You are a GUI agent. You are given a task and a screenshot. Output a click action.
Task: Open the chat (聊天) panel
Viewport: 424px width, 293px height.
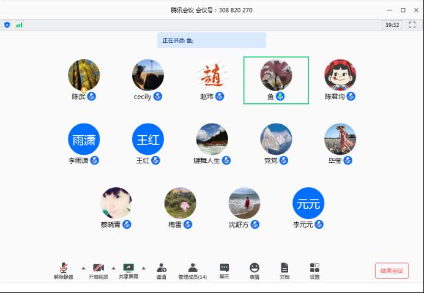point(225,270)
